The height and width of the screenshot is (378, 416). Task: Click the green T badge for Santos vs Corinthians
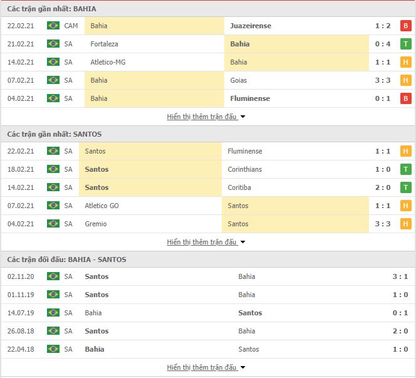pos(405,169)
